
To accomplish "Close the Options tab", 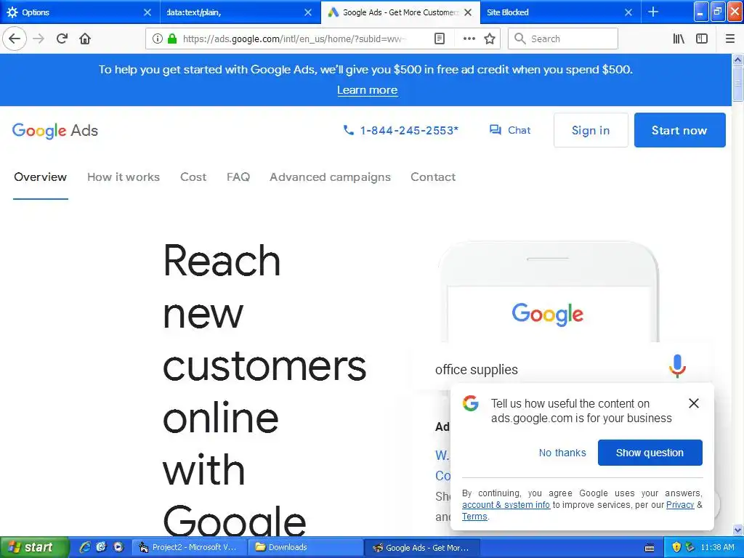I will pos(147,12).
